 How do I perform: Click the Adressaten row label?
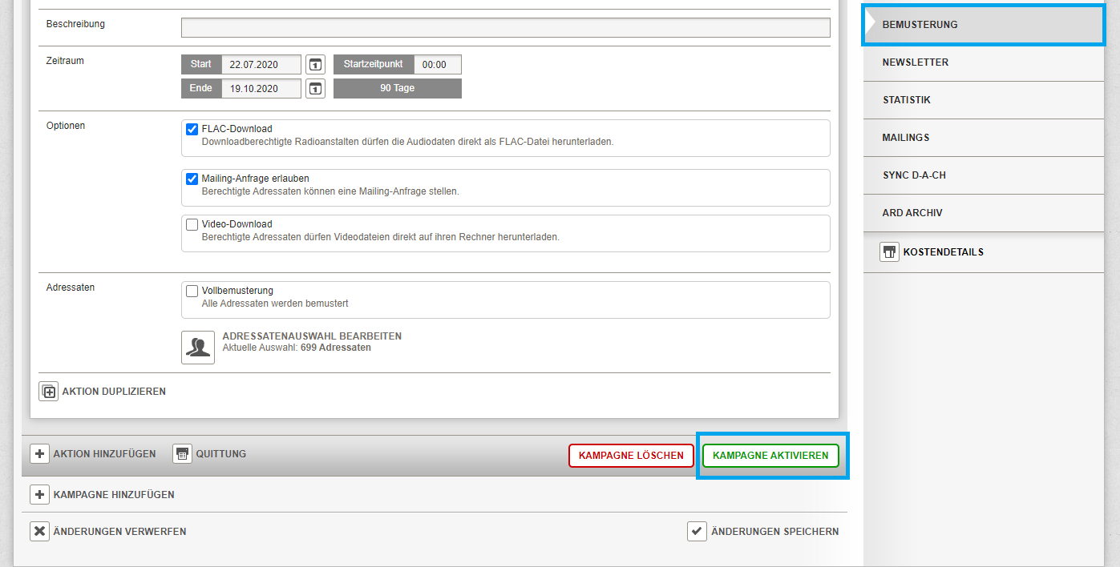coord(71,288)
